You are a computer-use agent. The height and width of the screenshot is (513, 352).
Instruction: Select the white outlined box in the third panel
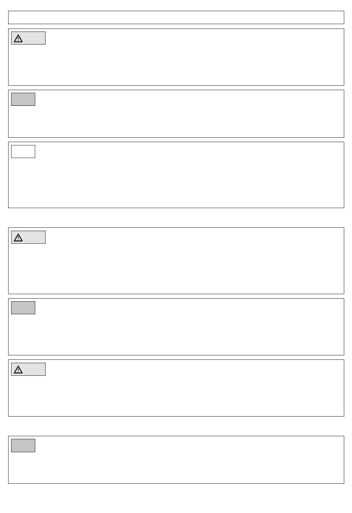click(x=23, y=151)
